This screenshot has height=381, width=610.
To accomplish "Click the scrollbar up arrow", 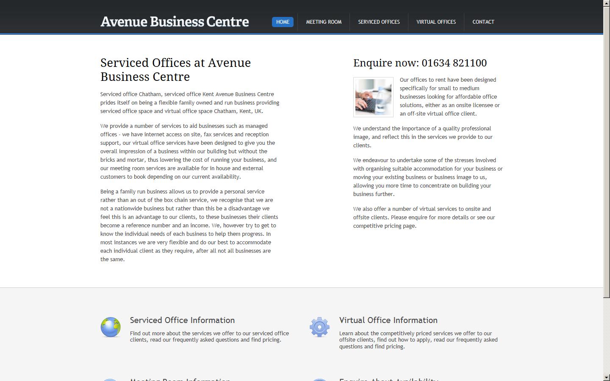I will point(606,3).
